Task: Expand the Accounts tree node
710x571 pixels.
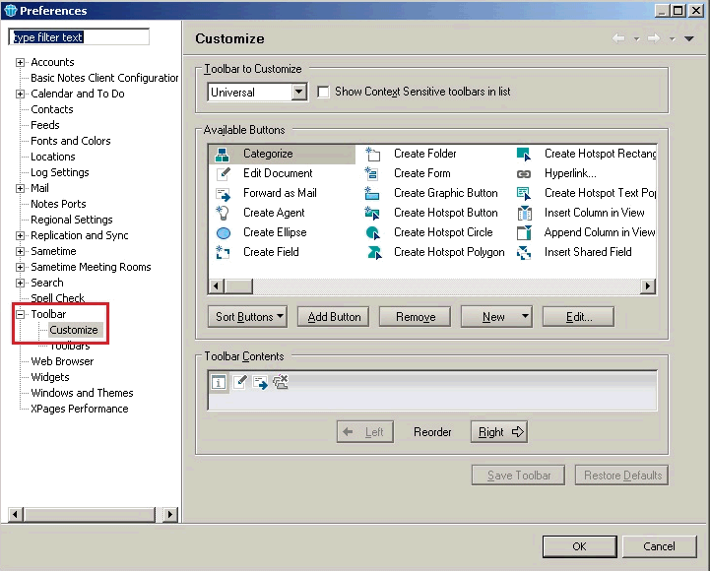Action: [x=21, y=62]
